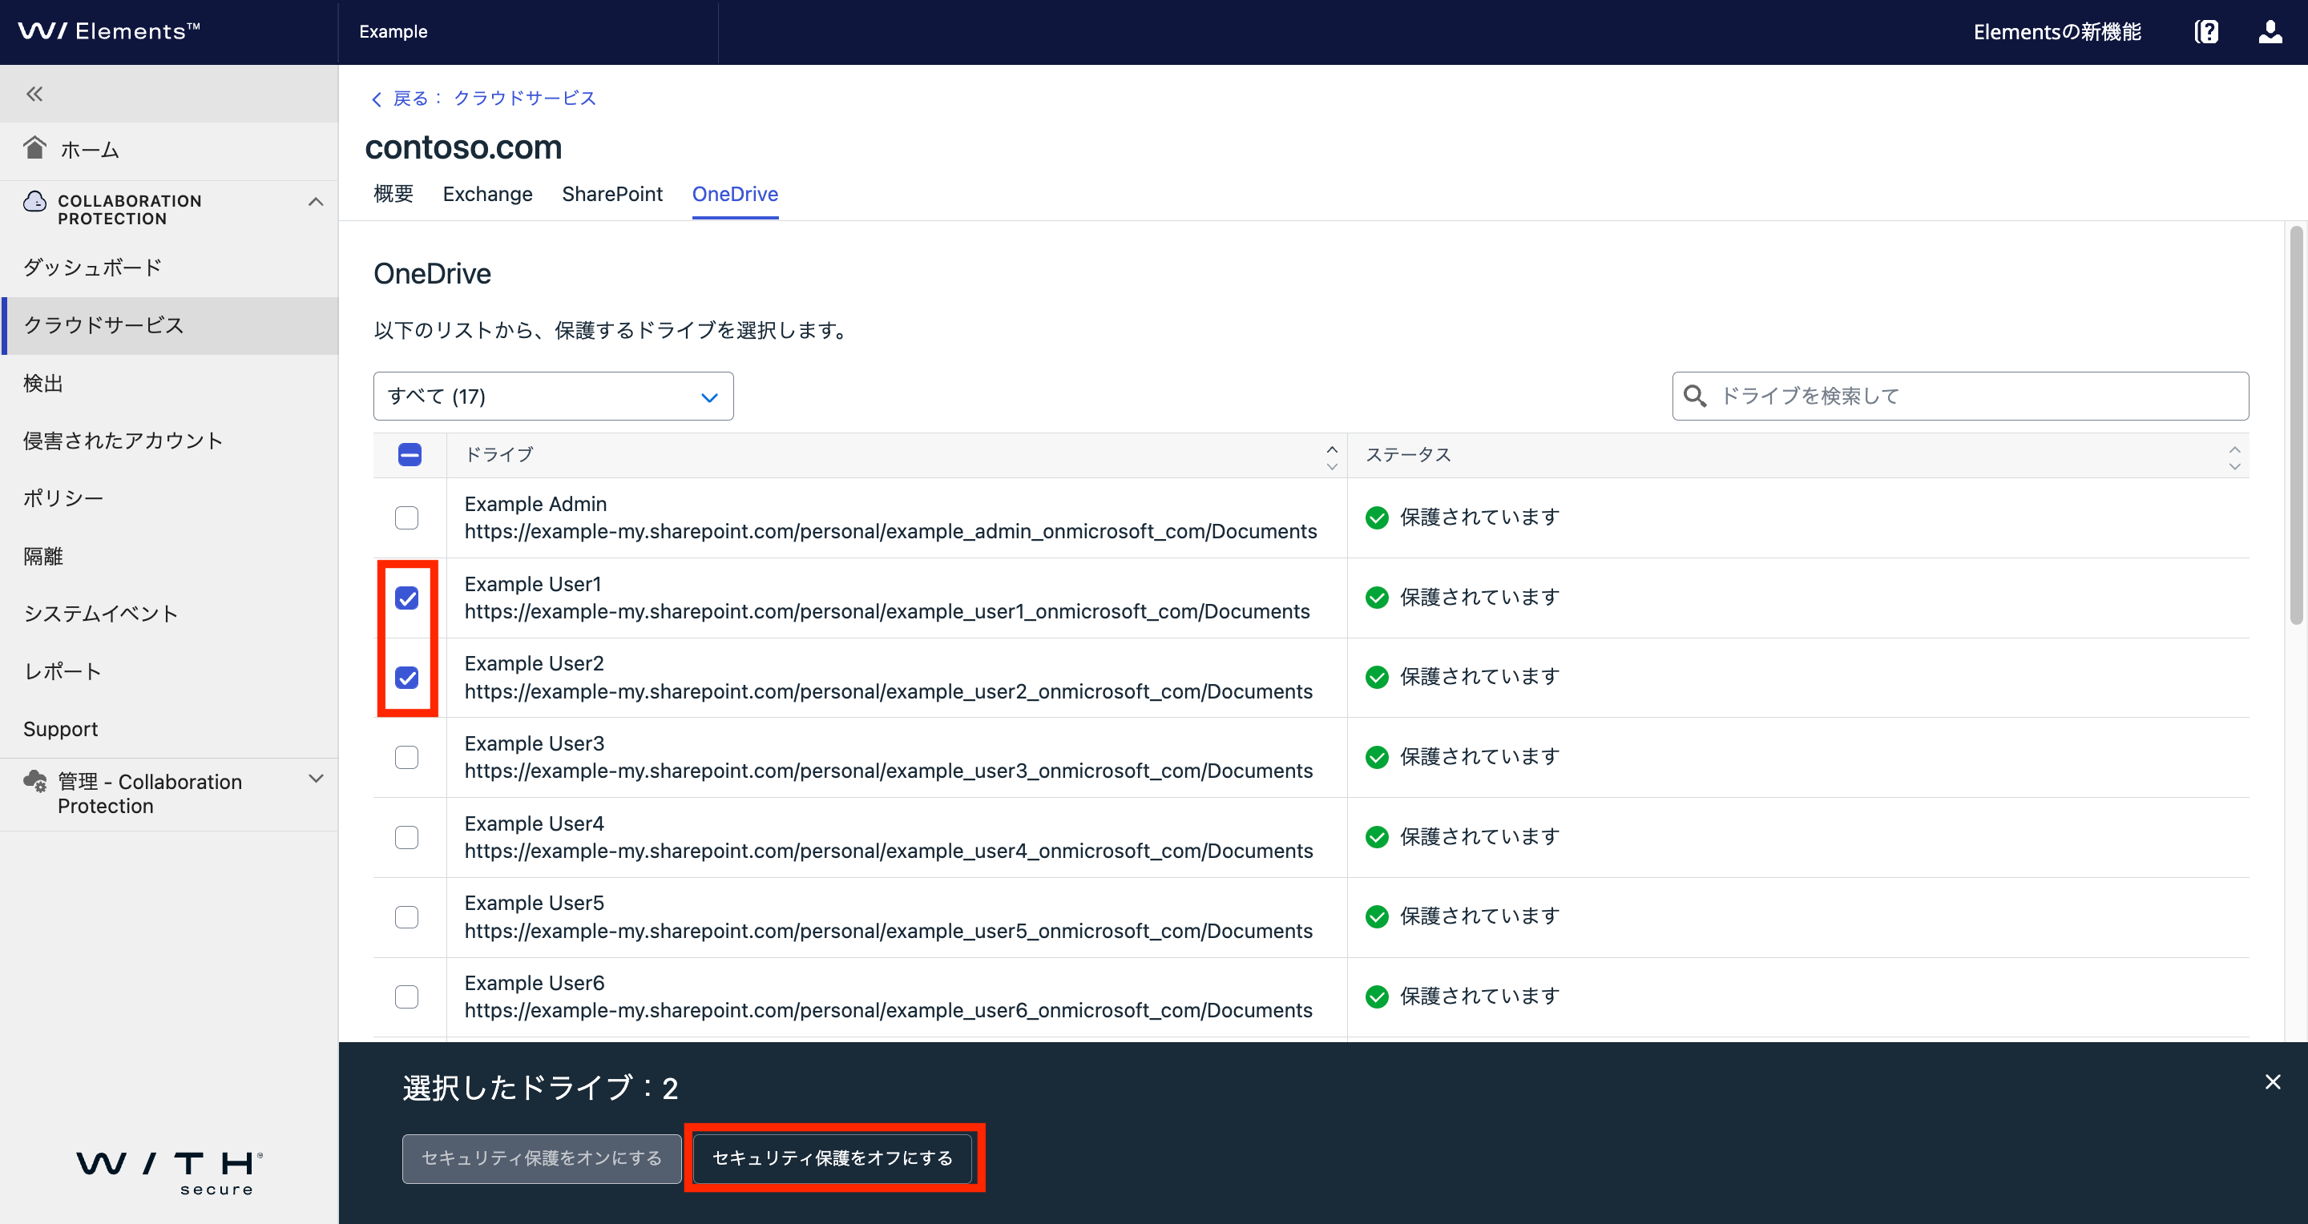Switch to the 概要 tab

pyautogui.click(x=393, y=195)
